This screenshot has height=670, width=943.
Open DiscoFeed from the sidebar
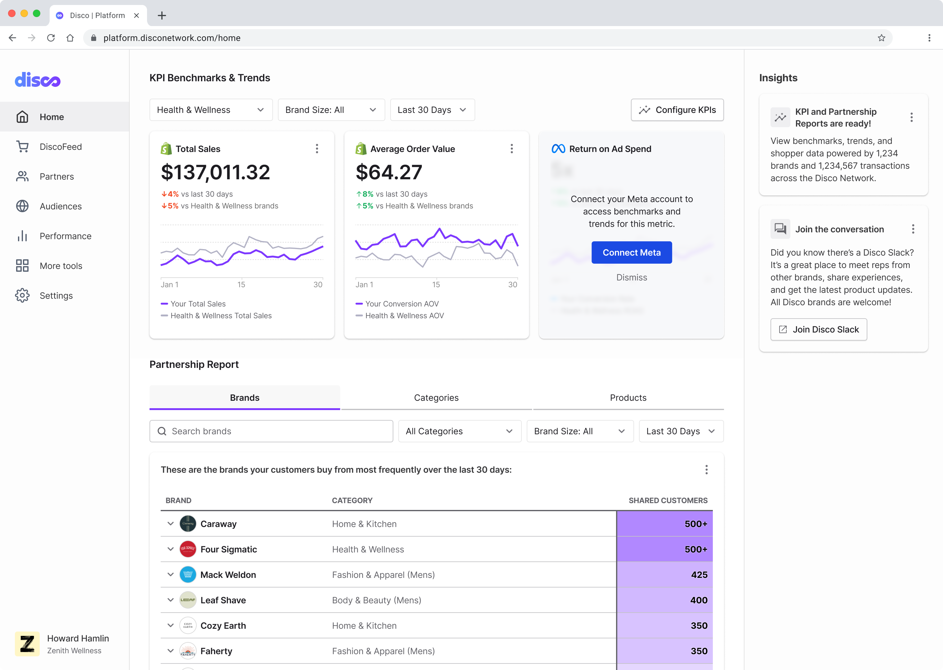point(64,146)
